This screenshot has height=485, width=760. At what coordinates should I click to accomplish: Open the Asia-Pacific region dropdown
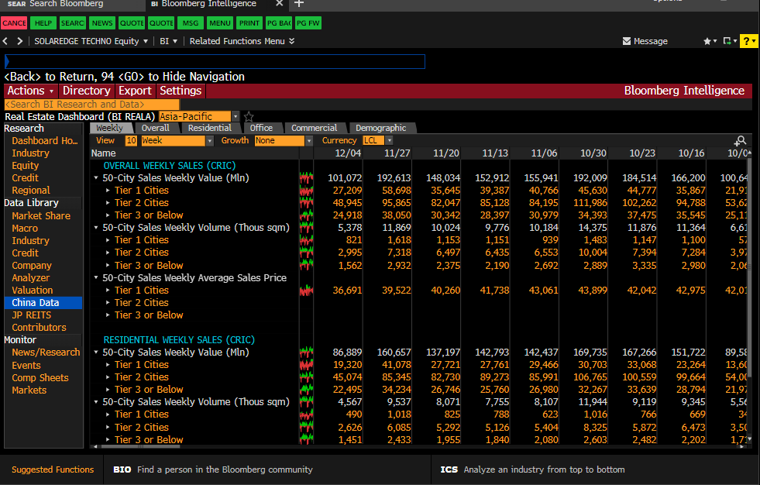point(236,117)
